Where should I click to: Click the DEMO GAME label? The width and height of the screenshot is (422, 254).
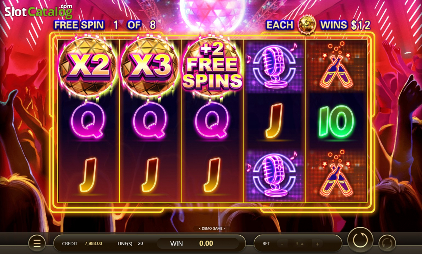pos(212,228)
